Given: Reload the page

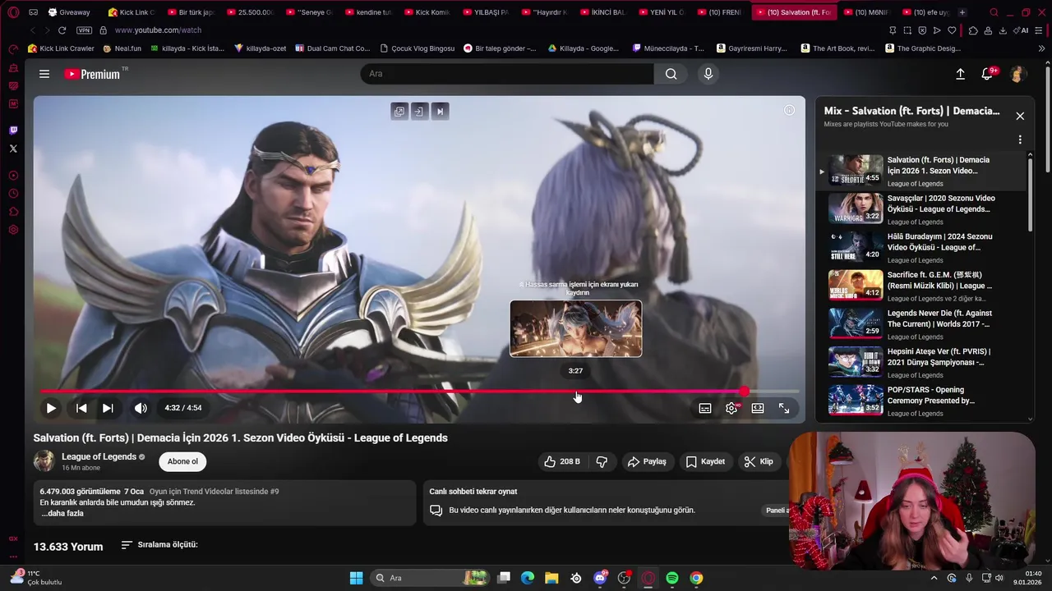Looking at the screenshot, I should pyautogui.click(x=62, y=30).
